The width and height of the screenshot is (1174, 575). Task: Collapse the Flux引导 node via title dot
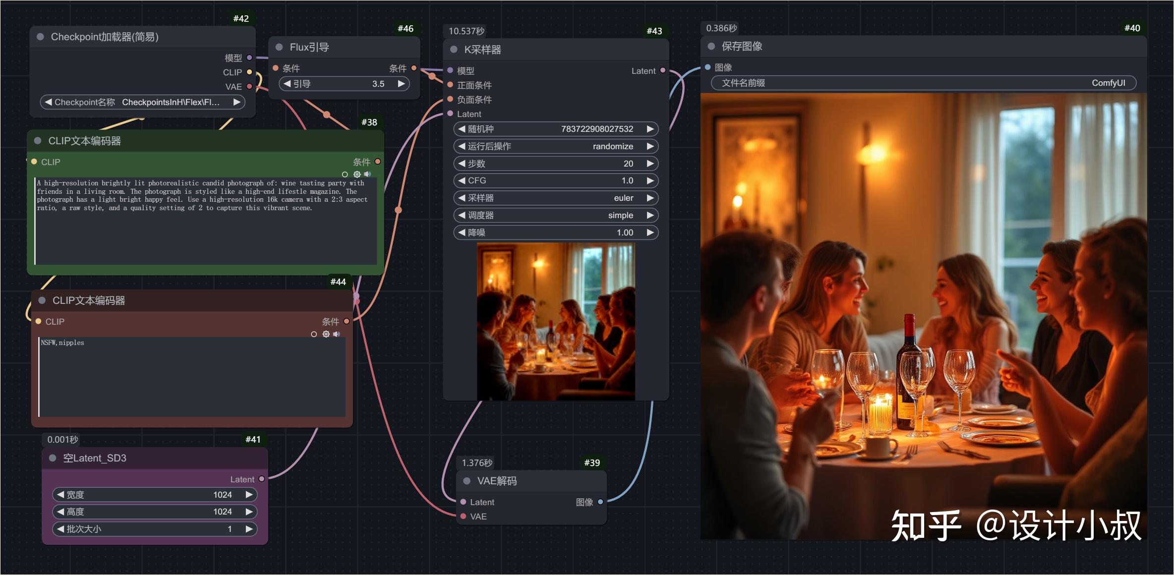279,47
